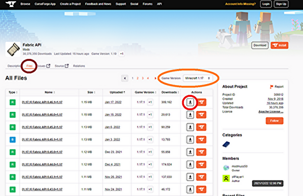Screen dimensions: 303x196
Task: Click Beta type badge for 0.45.1+1.17
Action: click(x=13, y=140)
